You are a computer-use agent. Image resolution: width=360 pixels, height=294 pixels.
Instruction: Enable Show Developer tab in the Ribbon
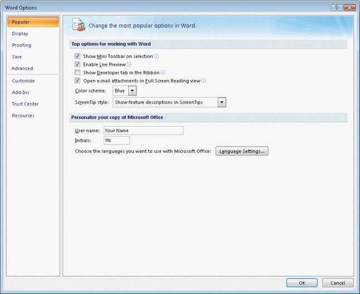point(77,73)
